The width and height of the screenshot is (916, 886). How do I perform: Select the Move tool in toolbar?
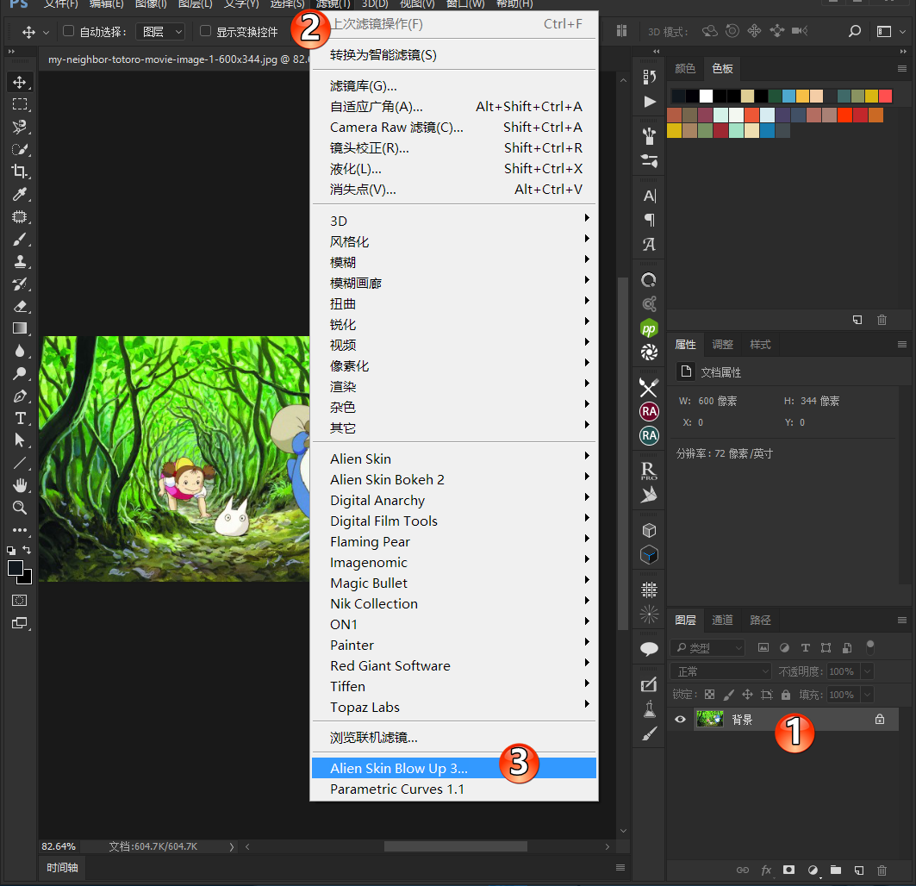click(19, 83)
